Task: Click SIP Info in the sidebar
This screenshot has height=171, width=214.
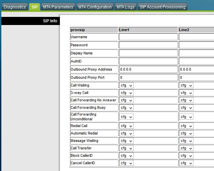Action: tap(50, 21)
